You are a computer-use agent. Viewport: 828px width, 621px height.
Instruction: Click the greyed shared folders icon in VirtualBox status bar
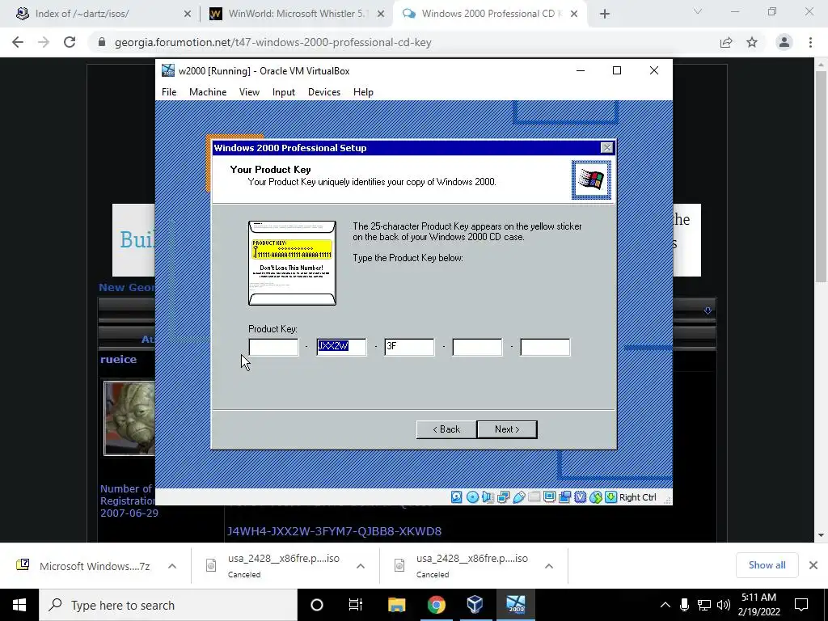click(534, 497)
